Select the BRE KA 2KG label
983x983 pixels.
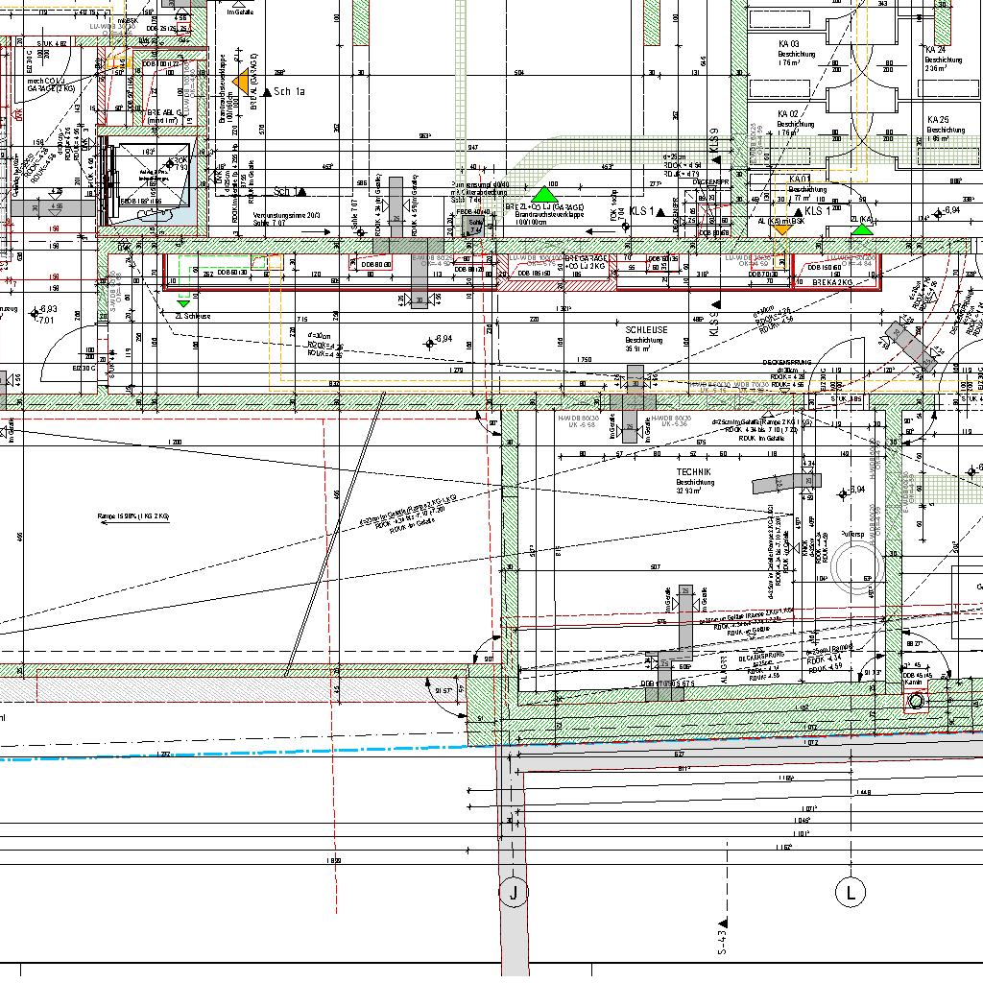pyautogui.click(x=832, y=283)
